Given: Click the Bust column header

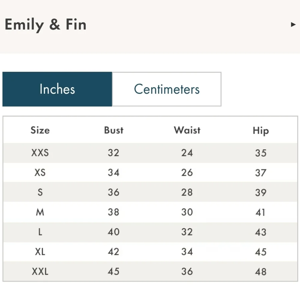Looking at the screenshot, I should click(113, 130).
